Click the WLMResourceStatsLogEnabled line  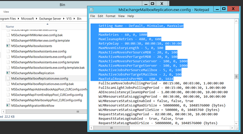click(146, 101)
